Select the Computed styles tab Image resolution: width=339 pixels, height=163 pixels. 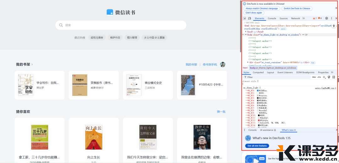tap(258, 73)
